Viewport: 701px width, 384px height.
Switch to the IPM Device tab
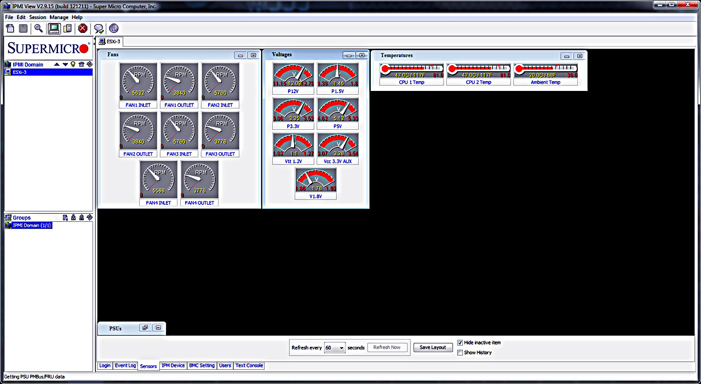tap(173, 365)
